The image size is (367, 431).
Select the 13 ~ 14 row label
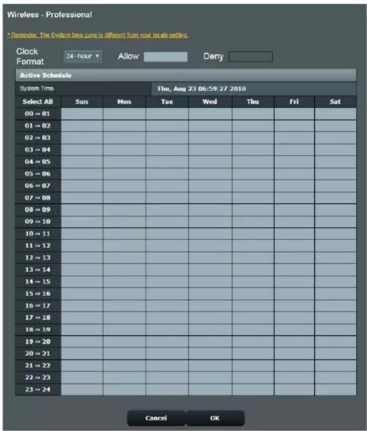(38, 270)
